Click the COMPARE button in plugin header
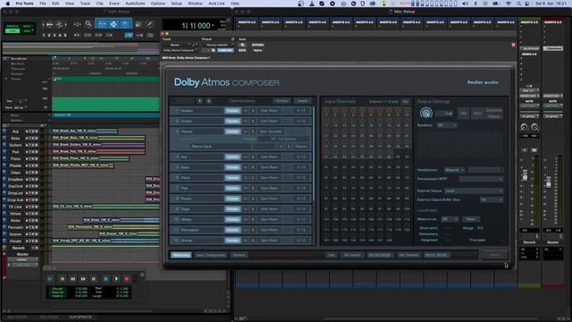 point(225,50)
